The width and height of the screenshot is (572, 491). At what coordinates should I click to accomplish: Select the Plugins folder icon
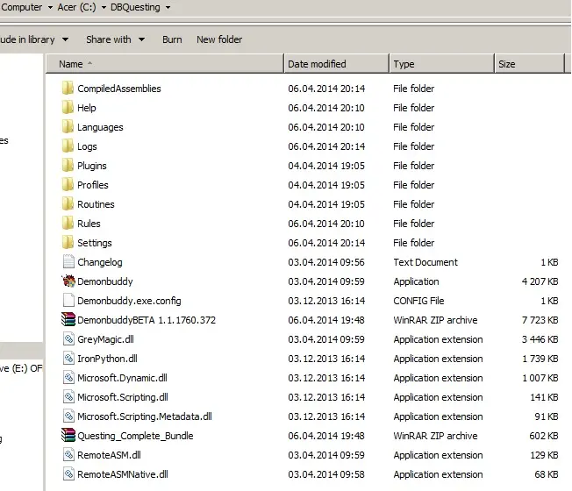69,166
